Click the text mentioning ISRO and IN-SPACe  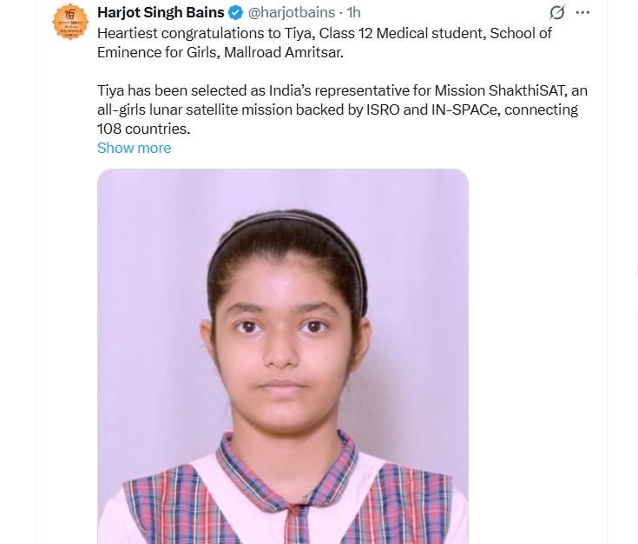coord(338,109)
